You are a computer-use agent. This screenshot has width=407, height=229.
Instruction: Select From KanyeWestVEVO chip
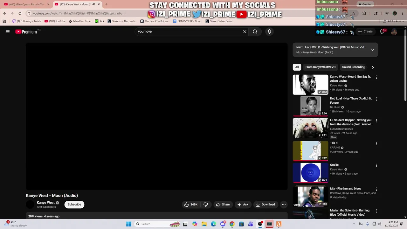point(321,67)
